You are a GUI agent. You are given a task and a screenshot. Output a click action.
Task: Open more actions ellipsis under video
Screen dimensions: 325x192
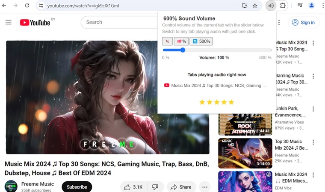click(x=205, y=187)
